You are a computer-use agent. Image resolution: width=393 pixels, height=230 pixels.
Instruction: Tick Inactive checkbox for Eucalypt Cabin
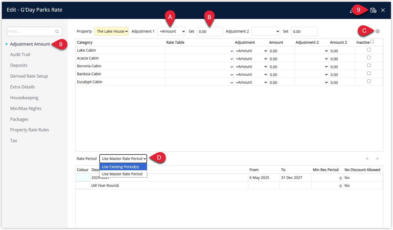click(x=369, y=81)
